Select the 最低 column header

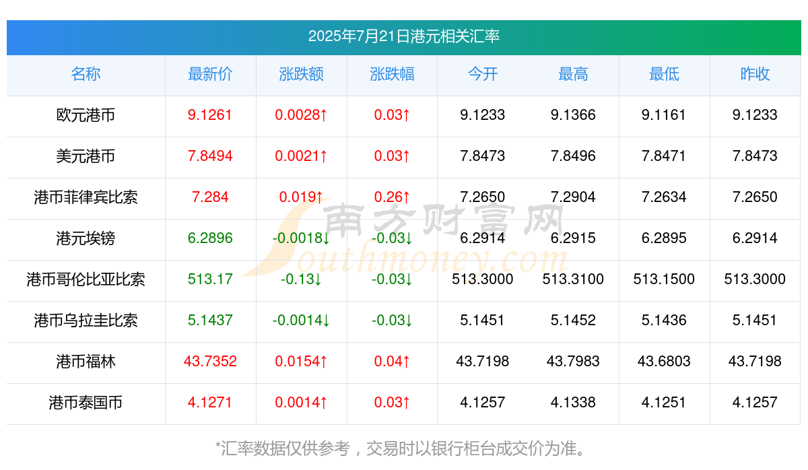click(664, 74)
